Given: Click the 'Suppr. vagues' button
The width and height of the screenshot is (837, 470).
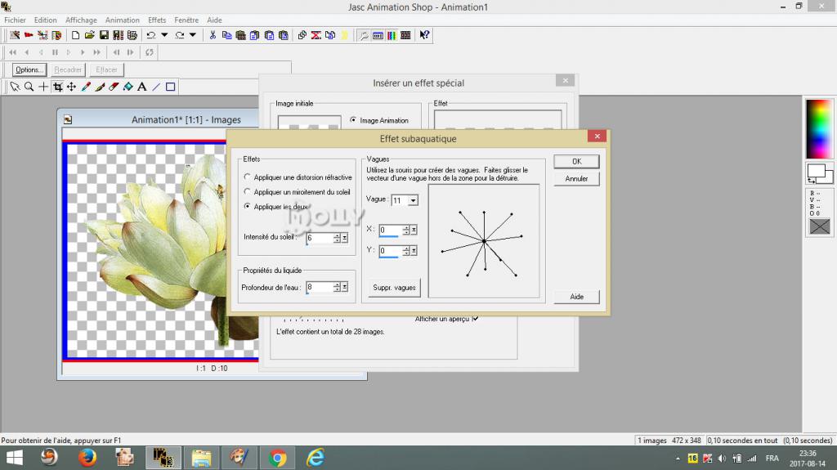Looking at the screenshot, I should pos(394,288).
